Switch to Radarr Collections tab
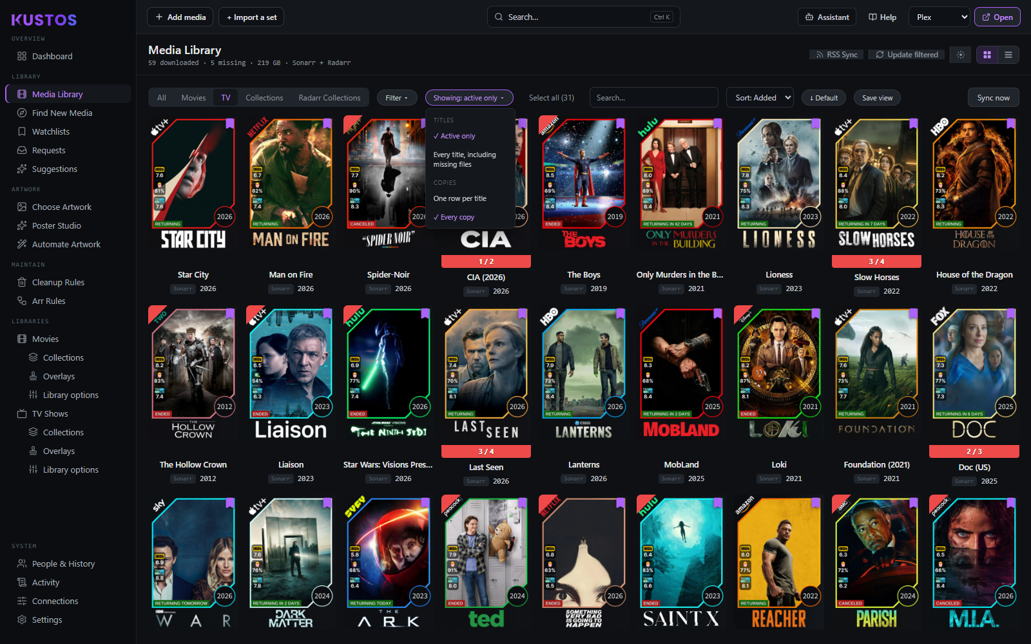1031x644 pixels. (329, 98)
